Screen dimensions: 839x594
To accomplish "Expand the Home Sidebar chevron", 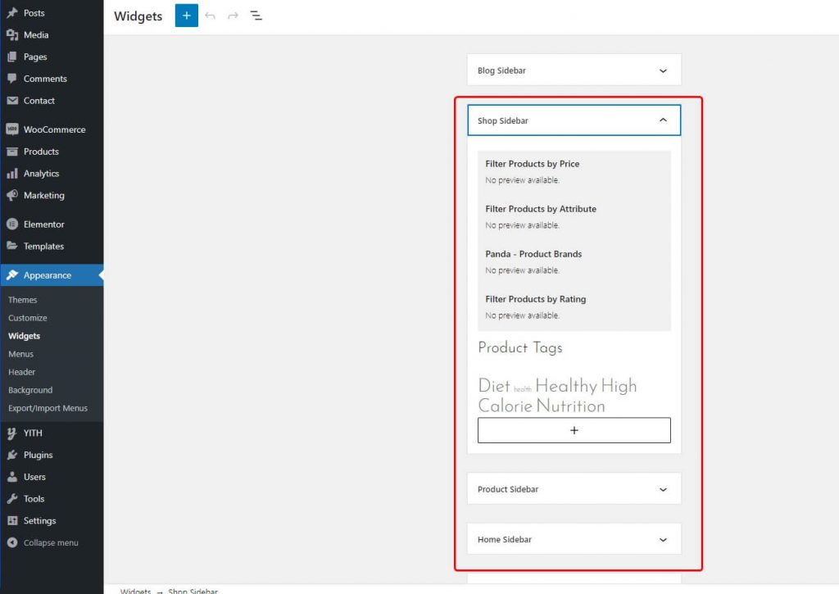I will click(x=663, y=540).
